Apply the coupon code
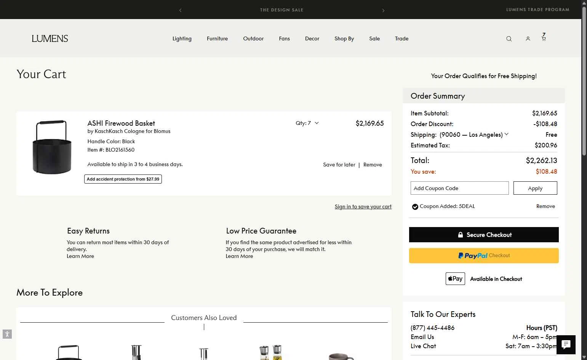Image resolution: width=587 pixels, height=360 pixels. (535, 188)
